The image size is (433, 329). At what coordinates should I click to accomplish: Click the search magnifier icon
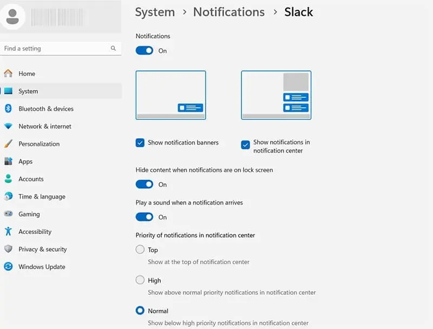tap(113, 48)
